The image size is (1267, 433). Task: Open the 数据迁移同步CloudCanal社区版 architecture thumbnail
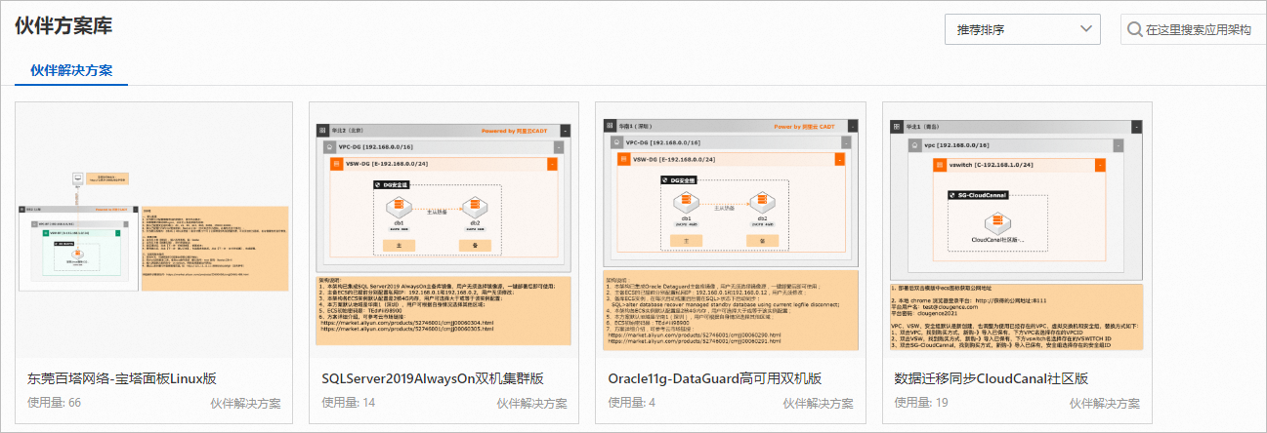point(1017,229)
